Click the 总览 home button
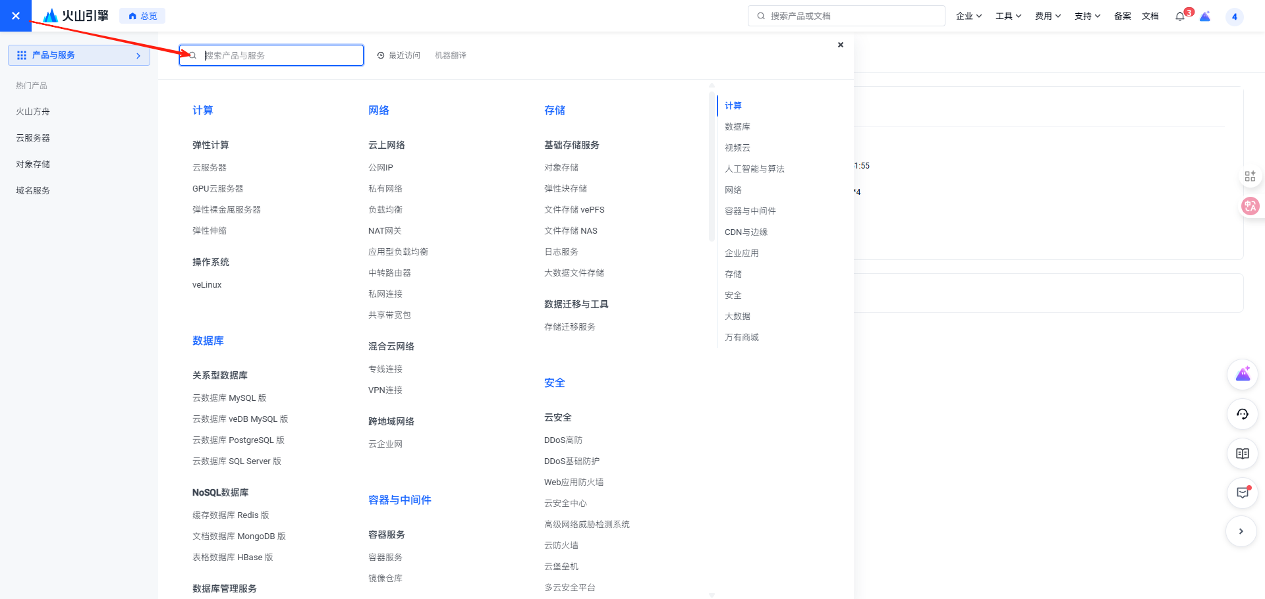Image resolution: width=1265 pixels, height=599 pixels. 142,16
